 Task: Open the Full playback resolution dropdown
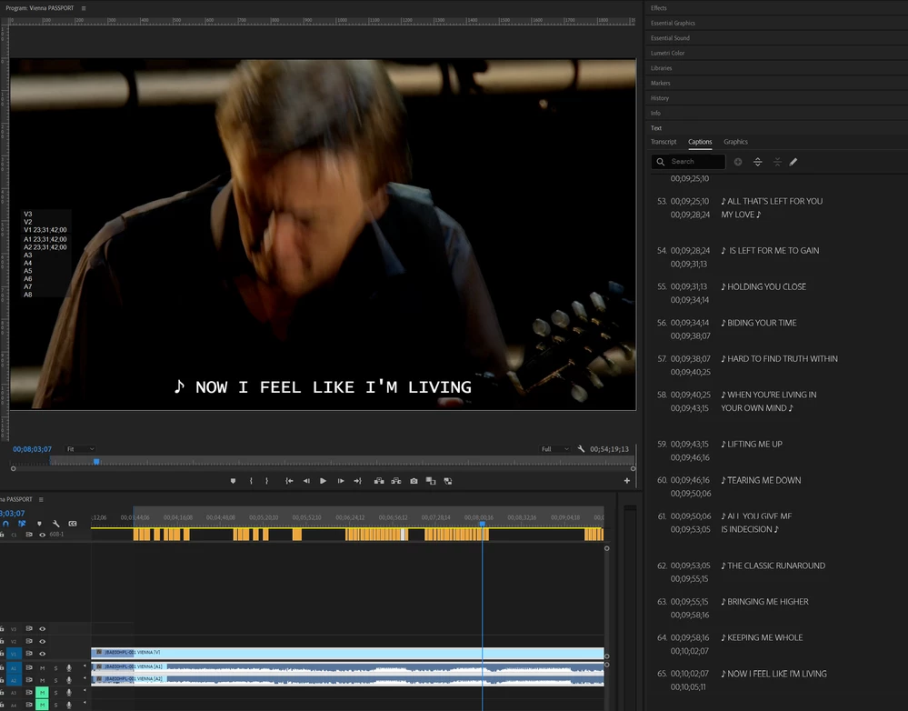[554, 449]
